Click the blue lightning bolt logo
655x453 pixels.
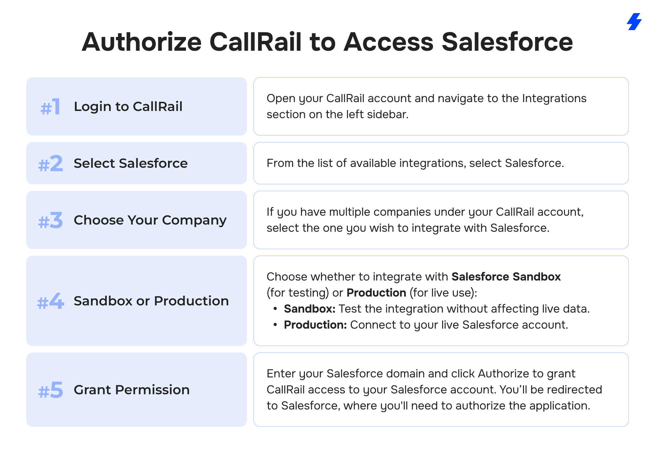coord(634,22)
